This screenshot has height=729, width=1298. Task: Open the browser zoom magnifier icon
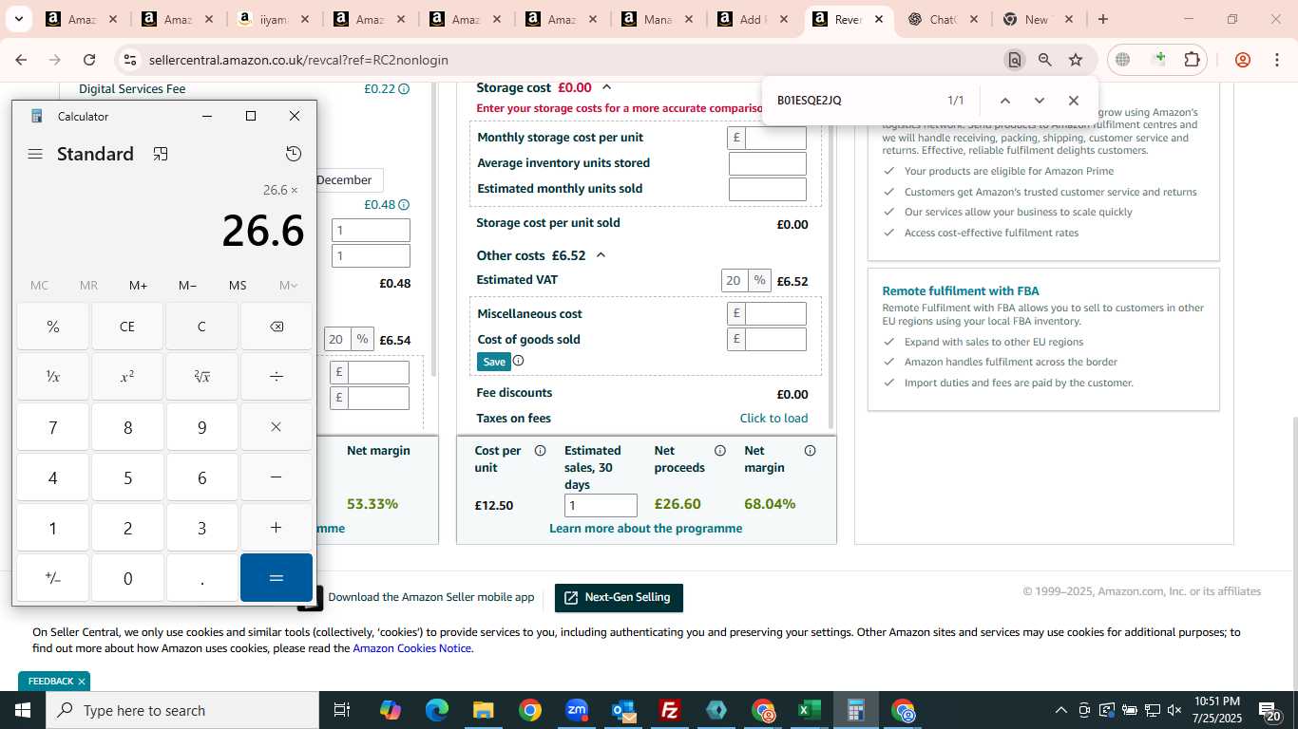1045,60
